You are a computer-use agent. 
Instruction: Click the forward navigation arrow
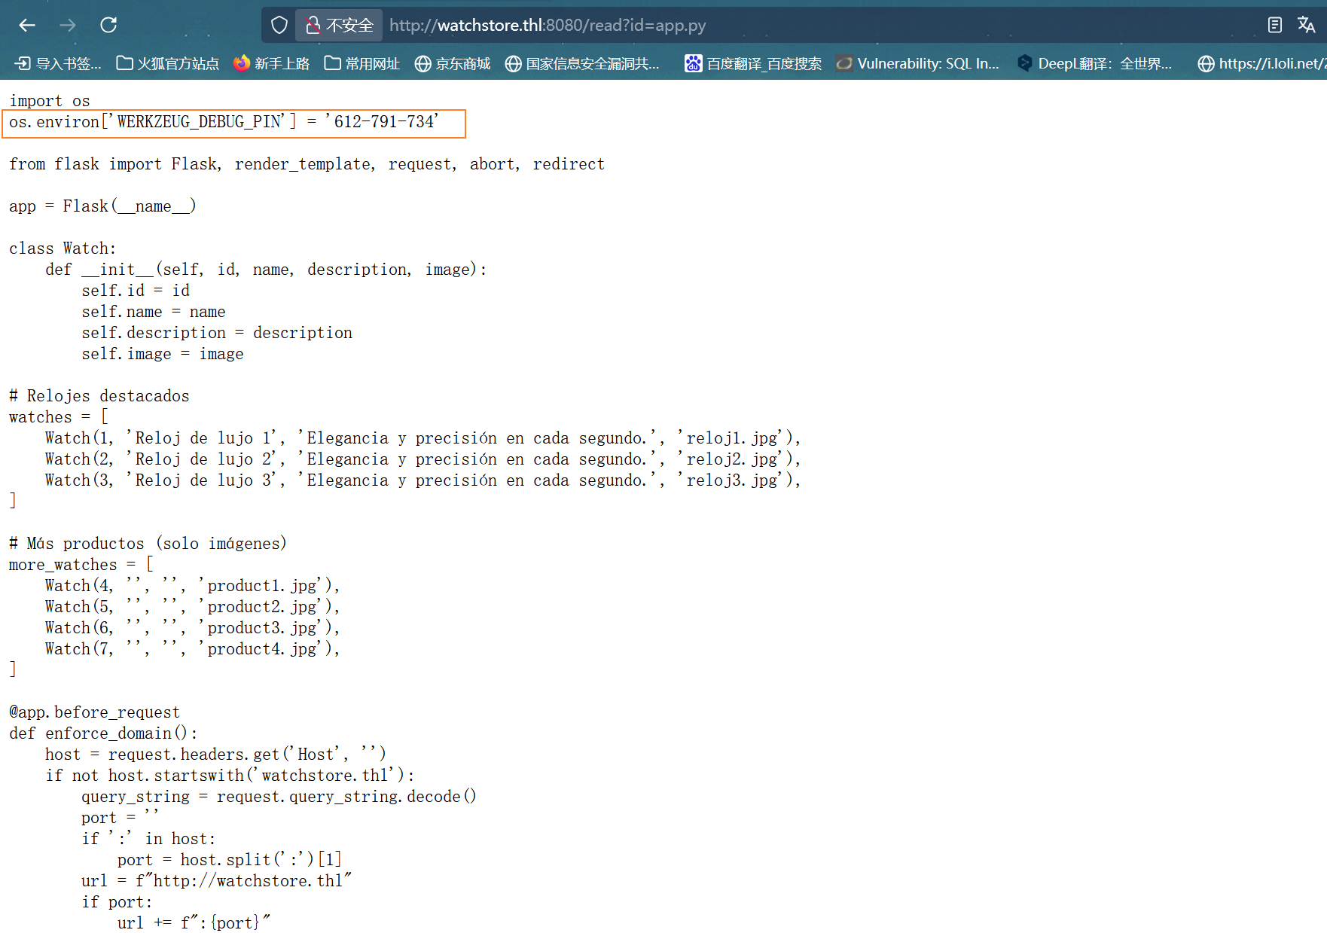(x=68, y=26)
